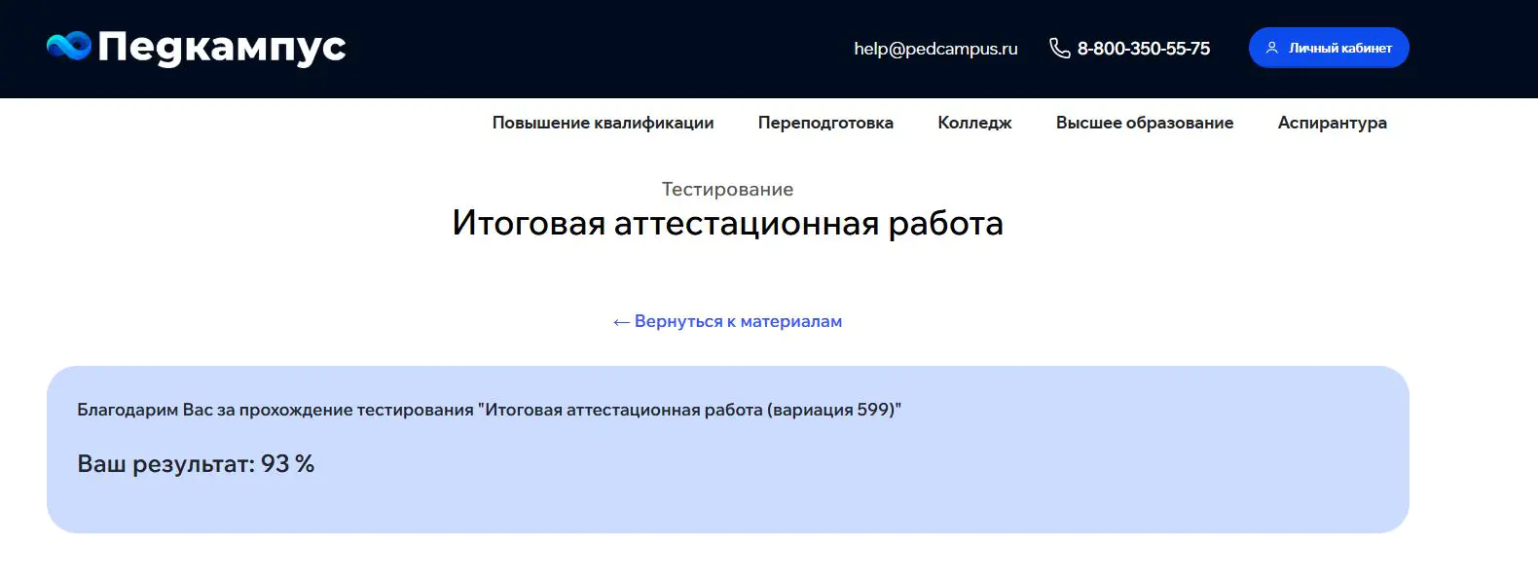
Task: Click the Тестирование subtitle text
Action: (727, 189)
